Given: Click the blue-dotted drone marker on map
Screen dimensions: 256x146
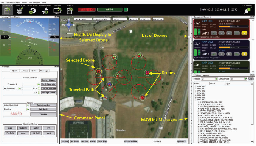Looking at the screenshot, I should pos(109,84).
